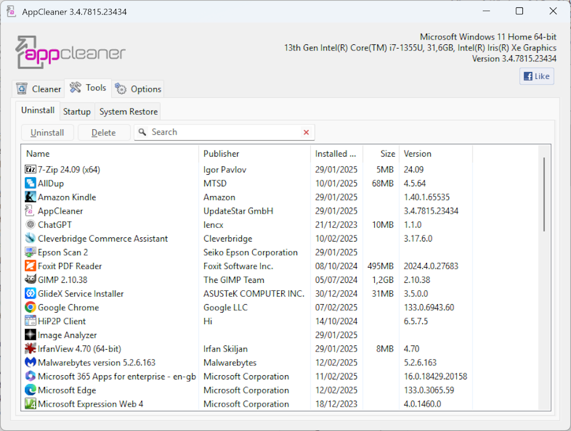Select the IrfanView red icon
The image size is (571, 431).
[30, 349]
